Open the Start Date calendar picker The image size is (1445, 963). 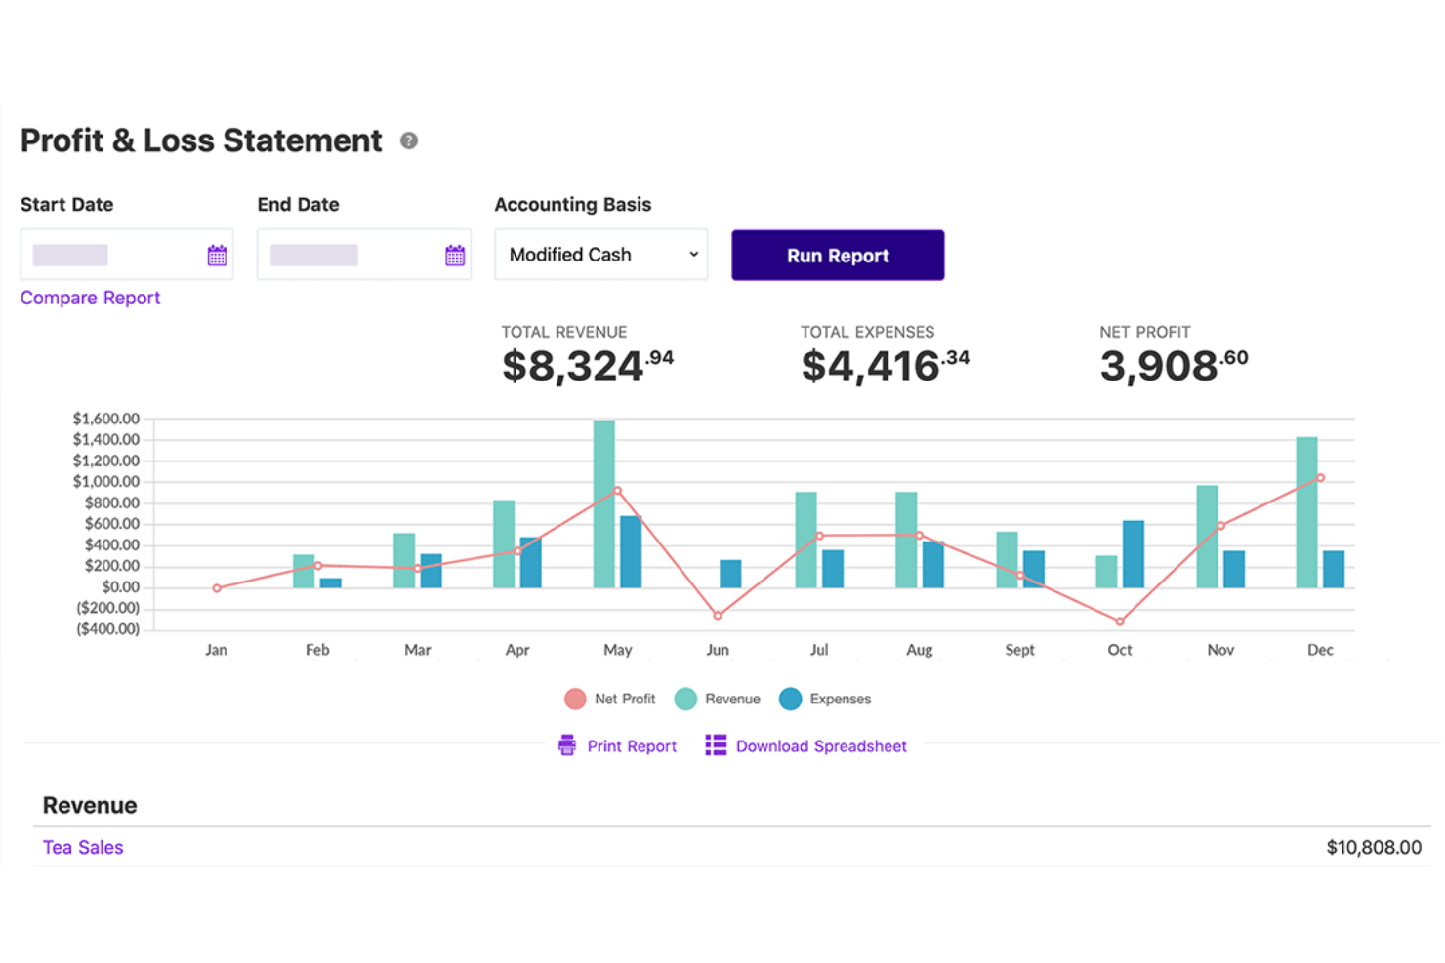[217, 256]
